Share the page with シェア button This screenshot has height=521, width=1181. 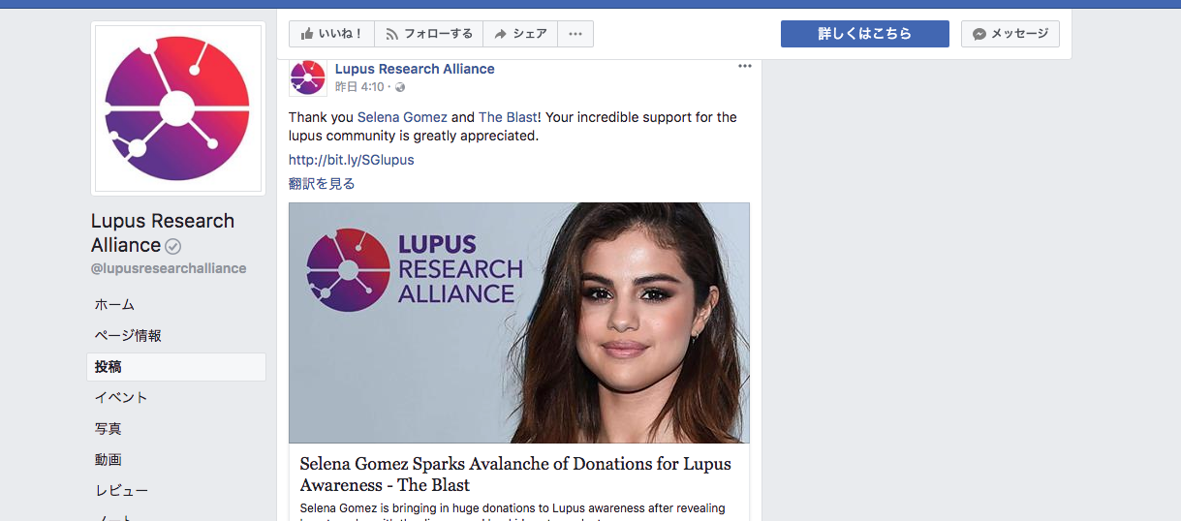point(520,34)
